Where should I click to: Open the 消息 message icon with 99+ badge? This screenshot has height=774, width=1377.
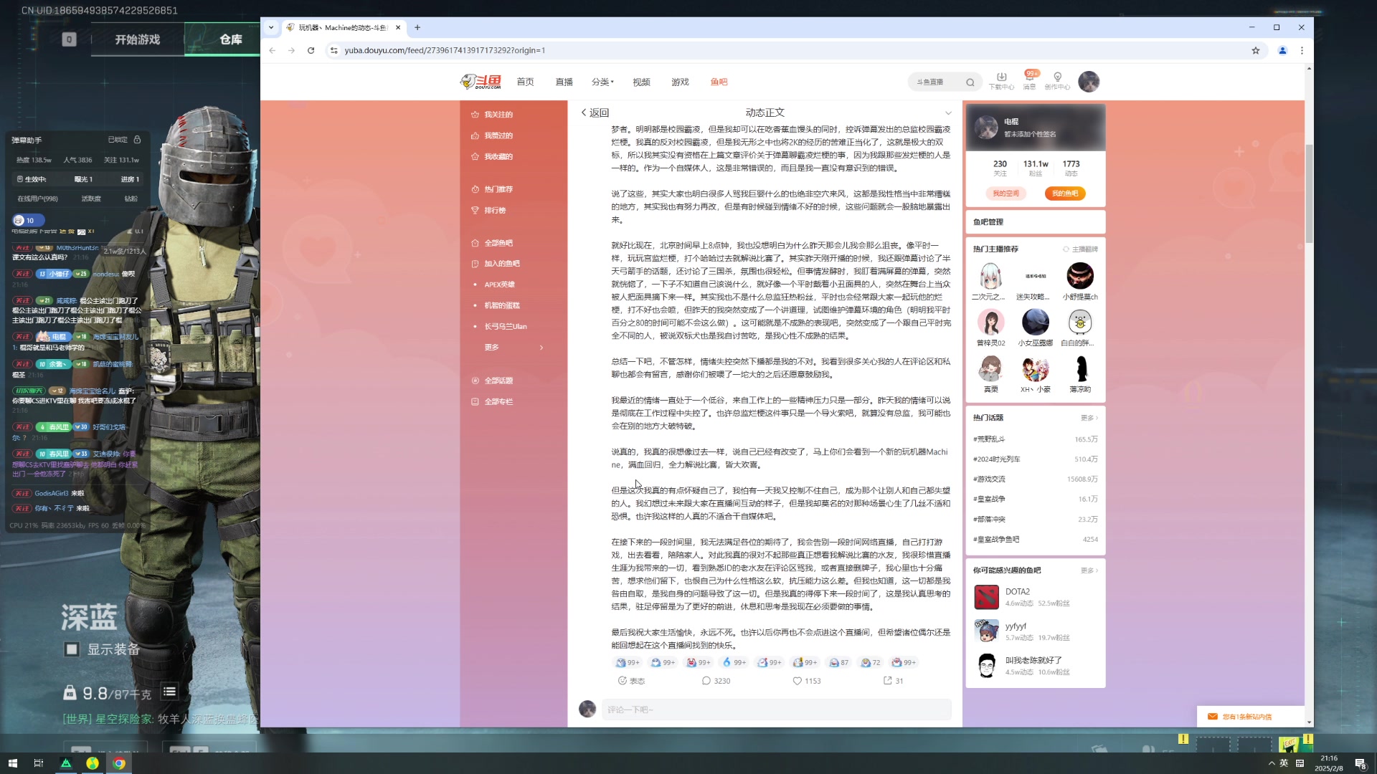[x=1029, y=77]
